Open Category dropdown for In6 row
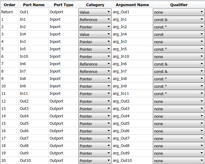This screenshot has height=164, width=205. tap(95, 64)
